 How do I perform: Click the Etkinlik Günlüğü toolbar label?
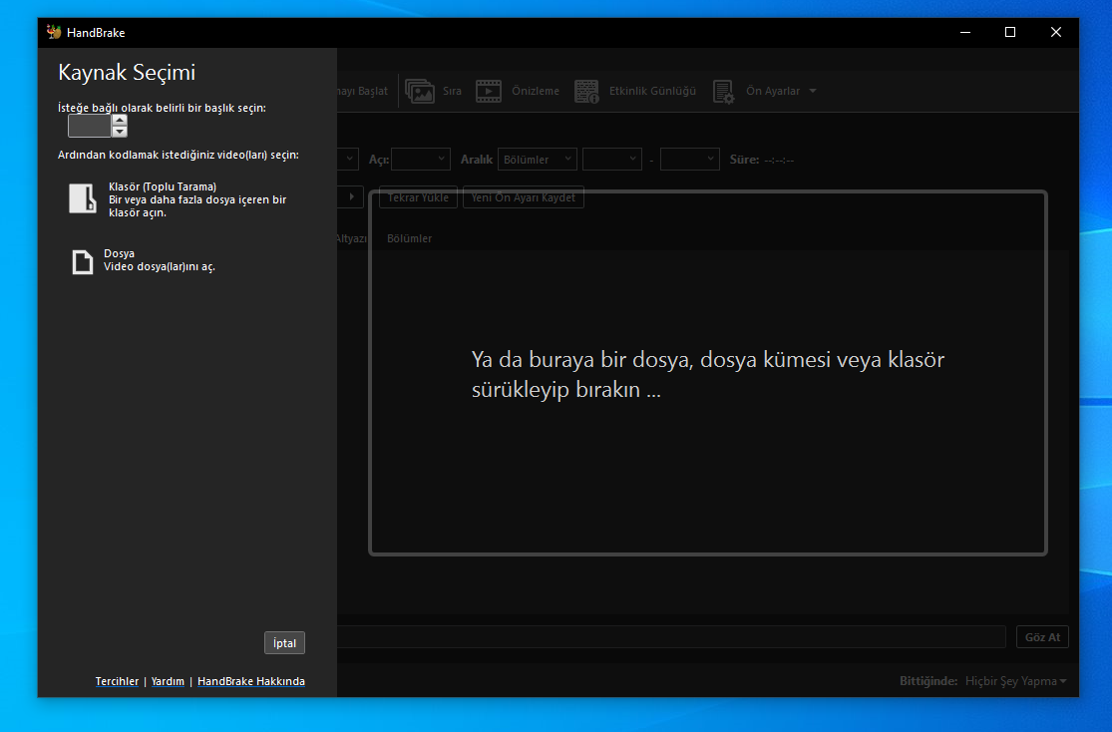pyautogui.click(x=652, y=91)
